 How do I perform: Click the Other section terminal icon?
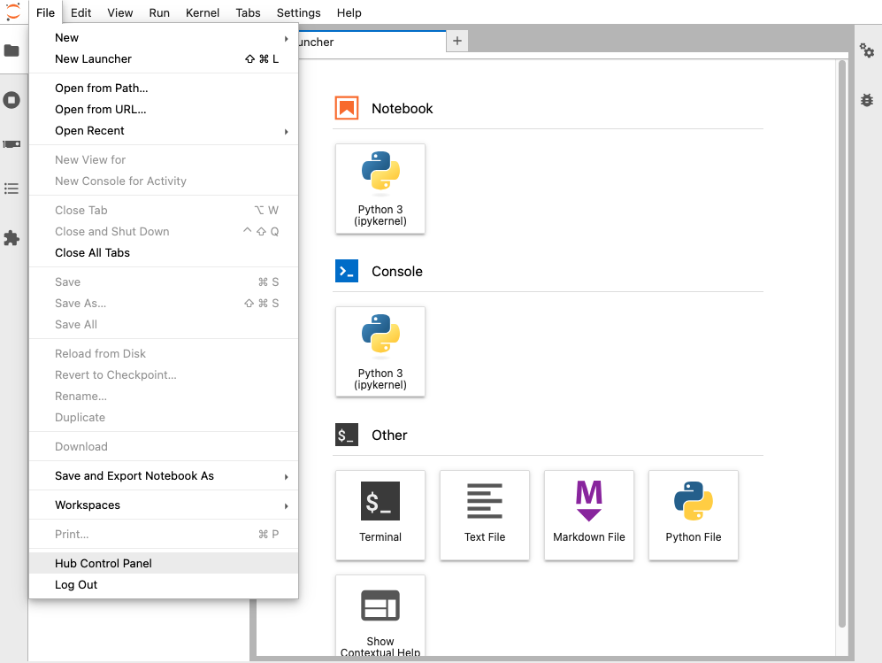[x=347, y=435]
